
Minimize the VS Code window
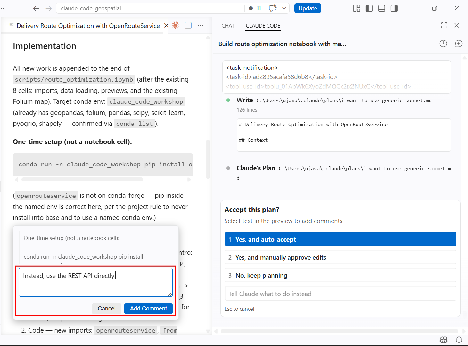[x=413, y=8]
